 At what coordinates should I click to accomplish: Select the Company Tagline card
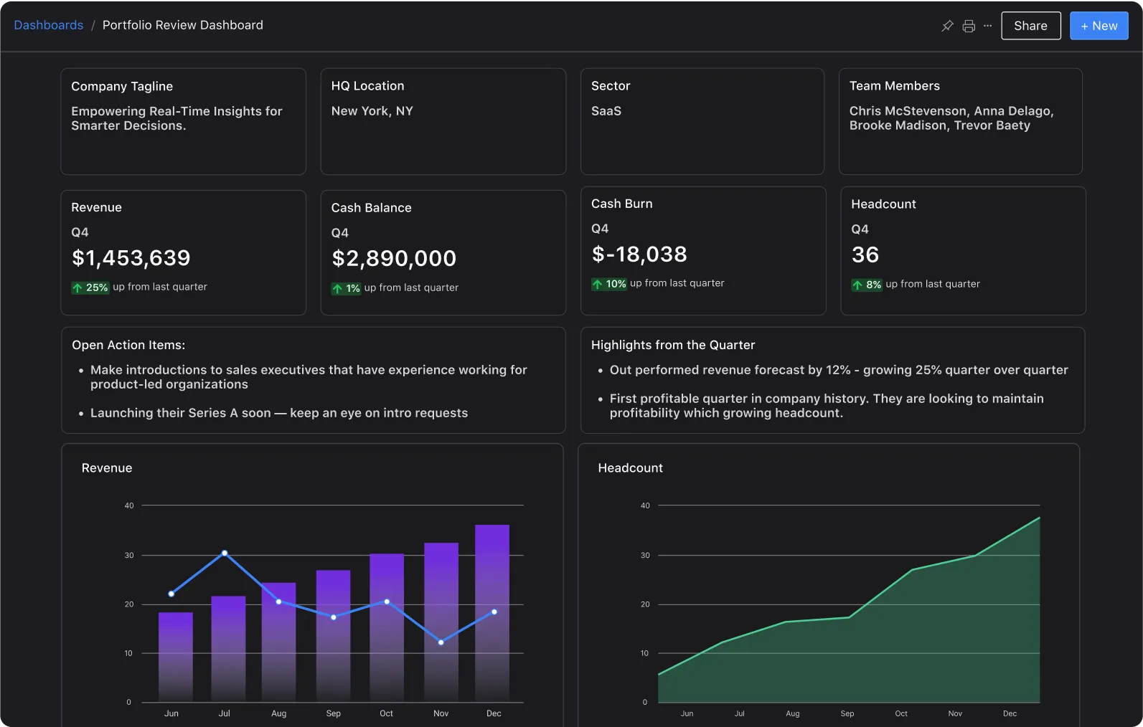click(x=183, y=121)
